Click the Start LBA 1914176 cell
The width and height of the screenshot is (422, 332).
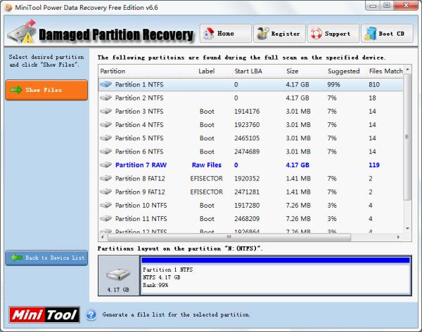[x=247, y=111]
